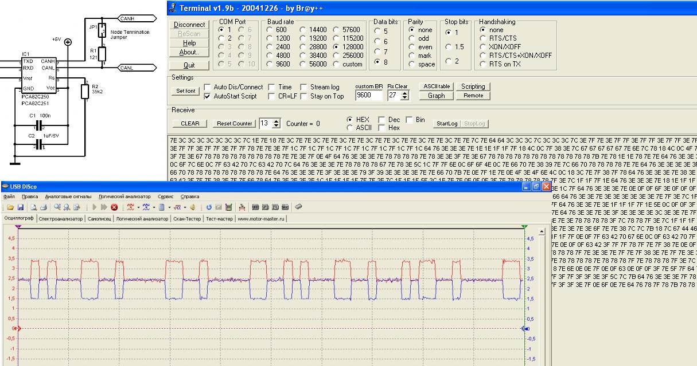
Task: Click the first magnifier zoom icon
Action: (58, 207)
